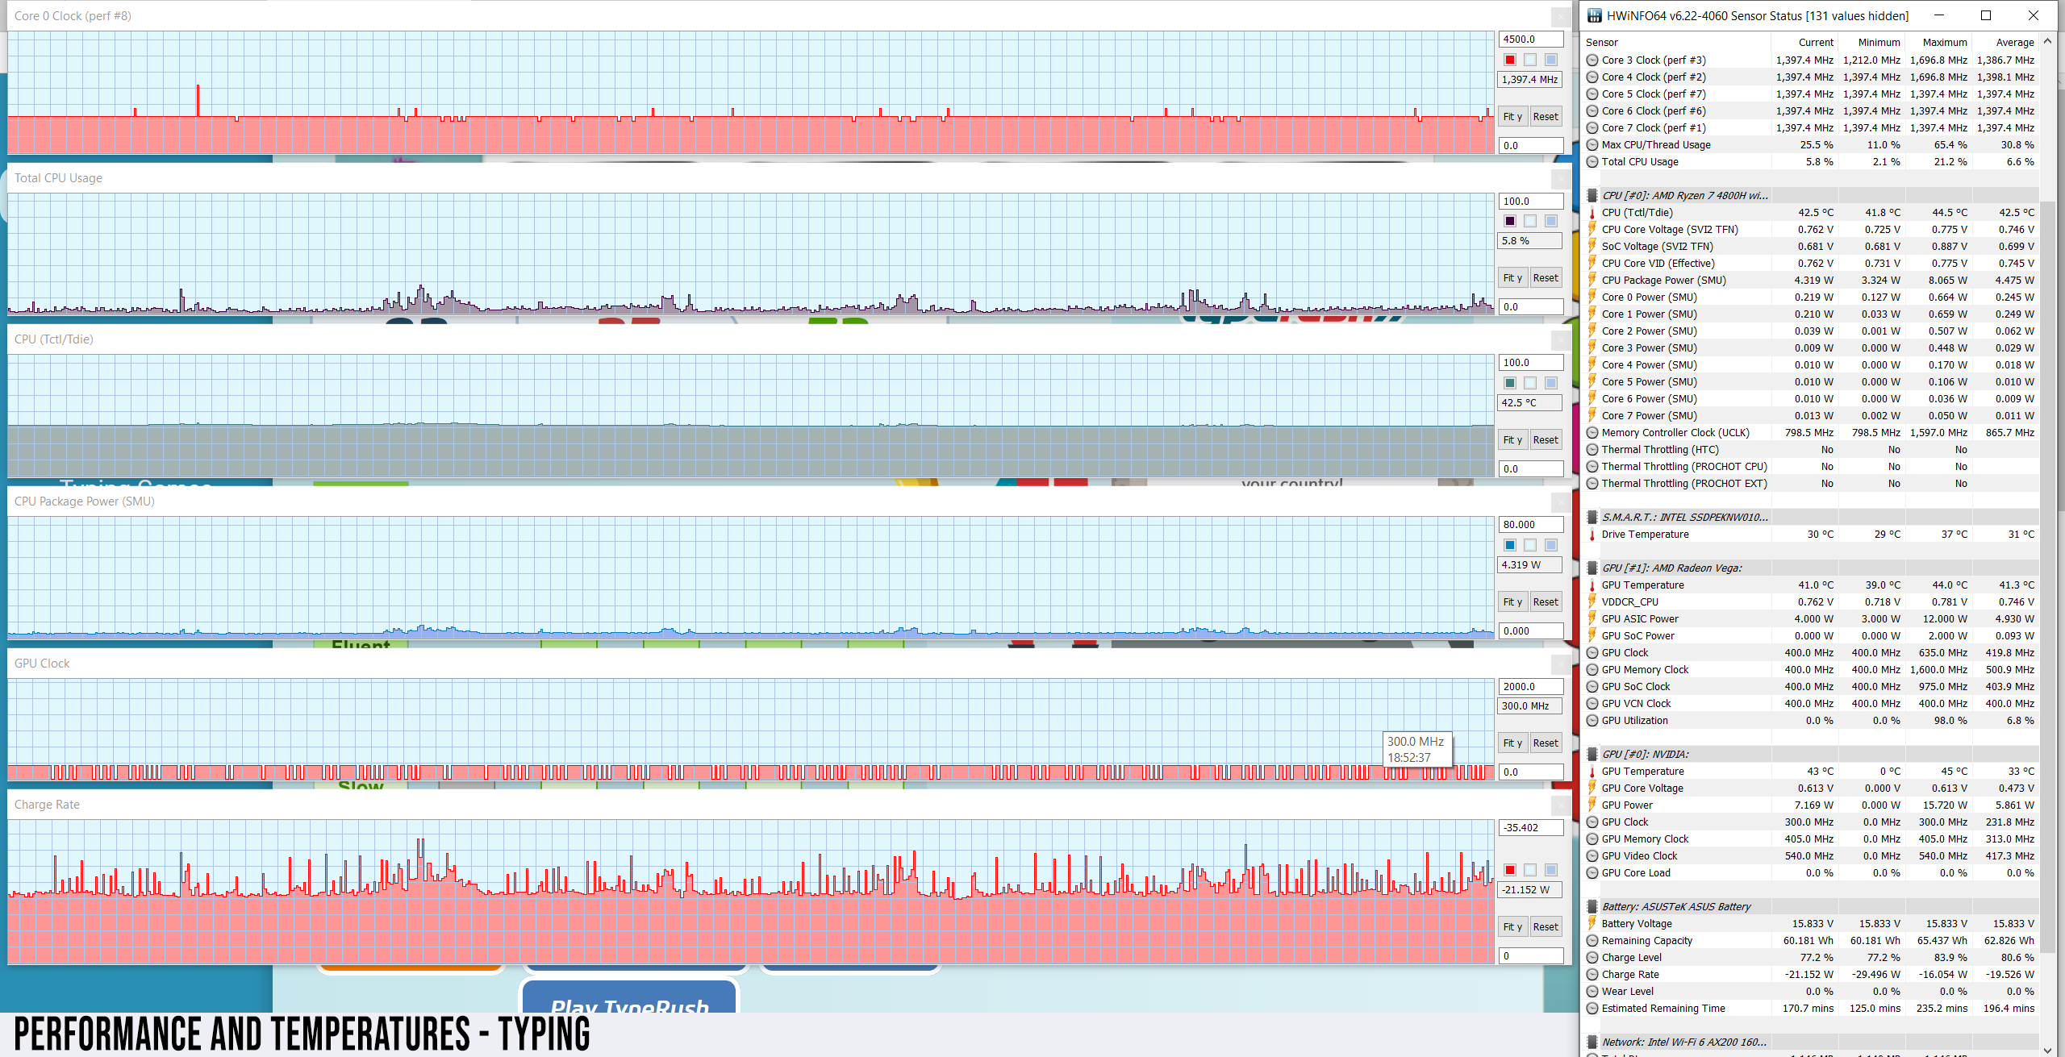Open teal color swatch in CPU (Tctl/Tdie) graph
Image resolution: width=2065 pixels, height=1057 pixels.
coord(1510,383)
